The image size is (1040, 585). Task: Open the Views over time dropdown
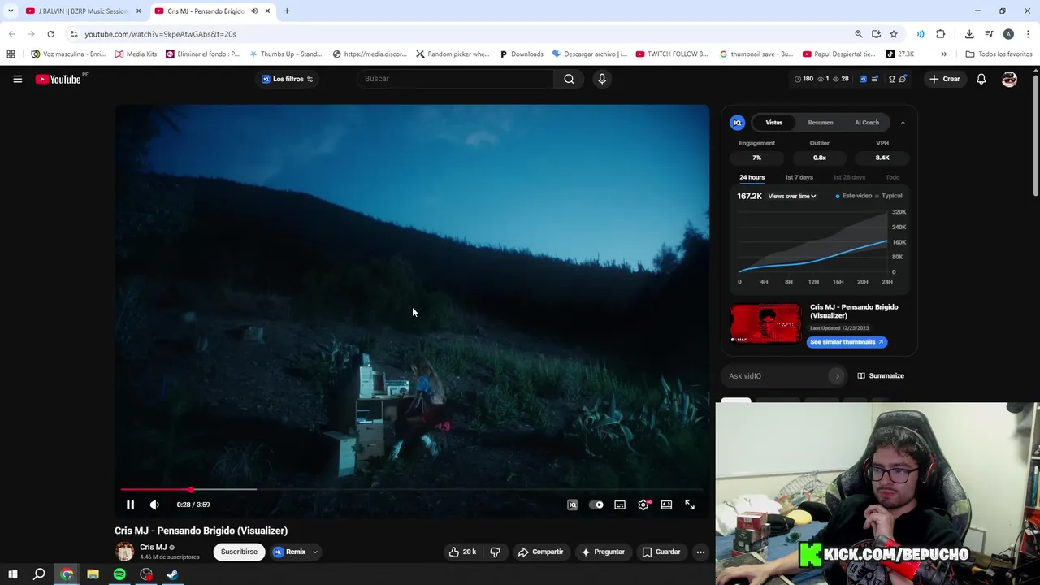(792, 196)
